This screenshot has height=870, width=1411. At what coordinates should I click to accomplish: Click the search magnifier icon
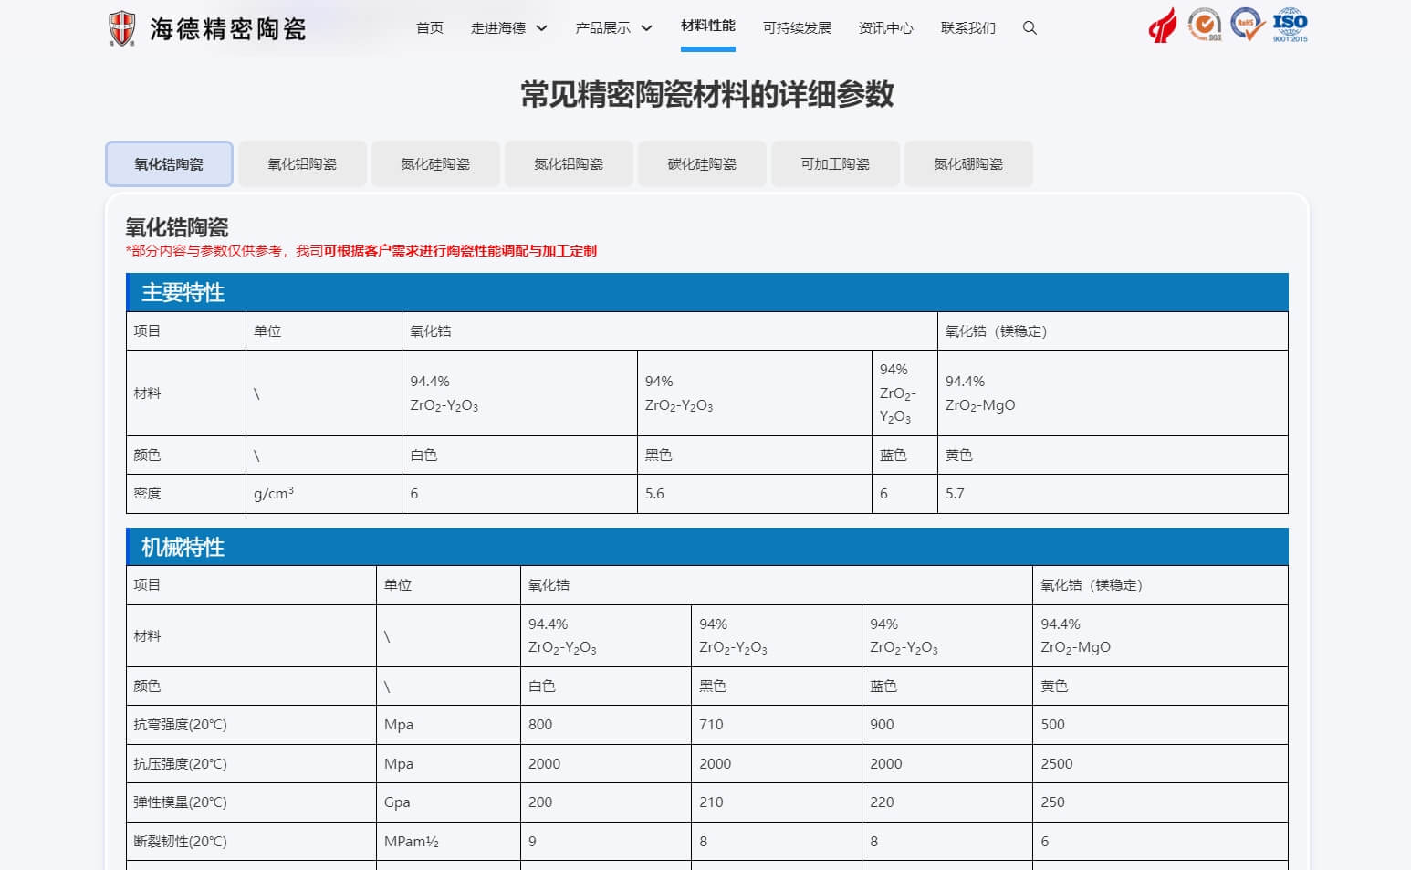pos(1030,28)
